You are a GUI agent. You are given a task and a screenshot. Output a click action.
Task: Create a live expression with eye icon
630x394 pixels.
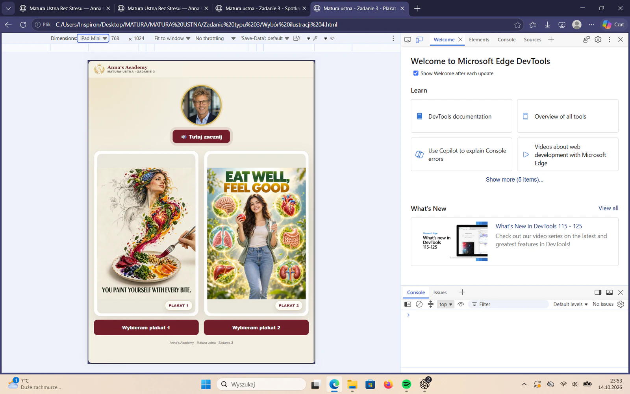tap(461, 304)
